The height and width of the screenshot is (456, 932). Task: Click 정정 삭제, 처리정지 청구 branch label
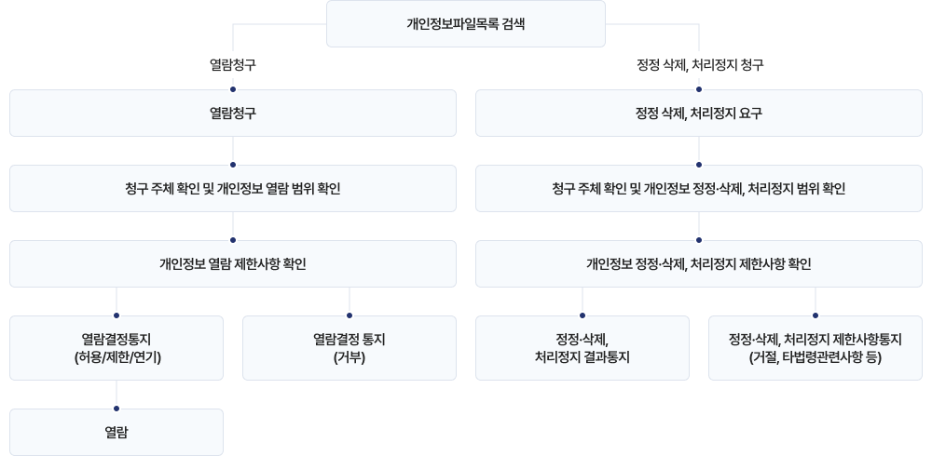pyautogui.click(x=699, y=65)
